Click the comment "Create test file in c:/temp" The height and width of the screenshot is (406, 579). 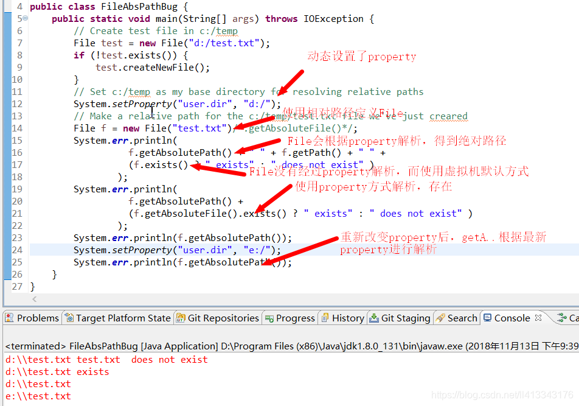click(156, 31)
